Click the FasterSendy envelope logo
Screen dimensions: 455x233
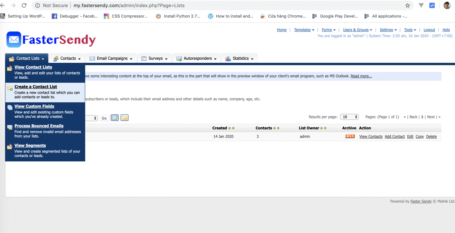14,39
